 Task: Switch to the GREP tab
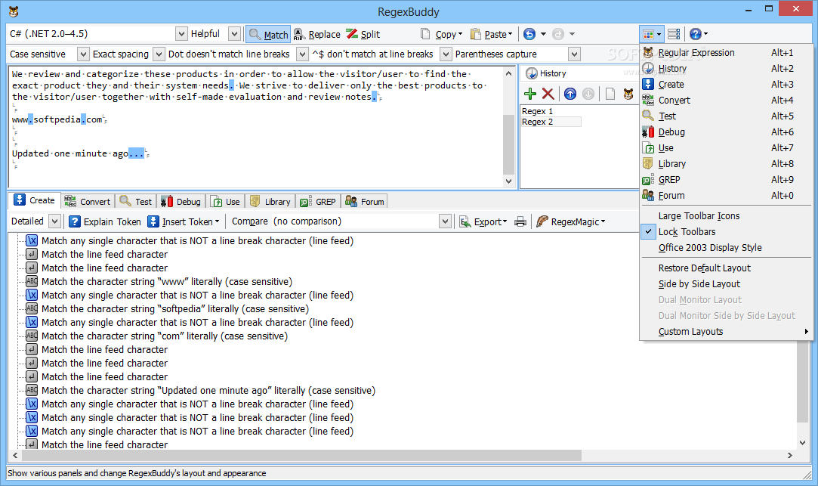pos(318,202)
